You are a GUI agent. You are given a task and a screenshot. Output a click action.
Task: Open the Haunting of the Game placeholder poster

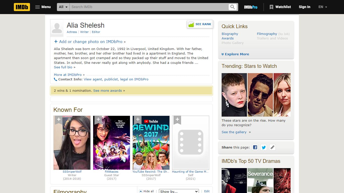click(x=191, y=143)
